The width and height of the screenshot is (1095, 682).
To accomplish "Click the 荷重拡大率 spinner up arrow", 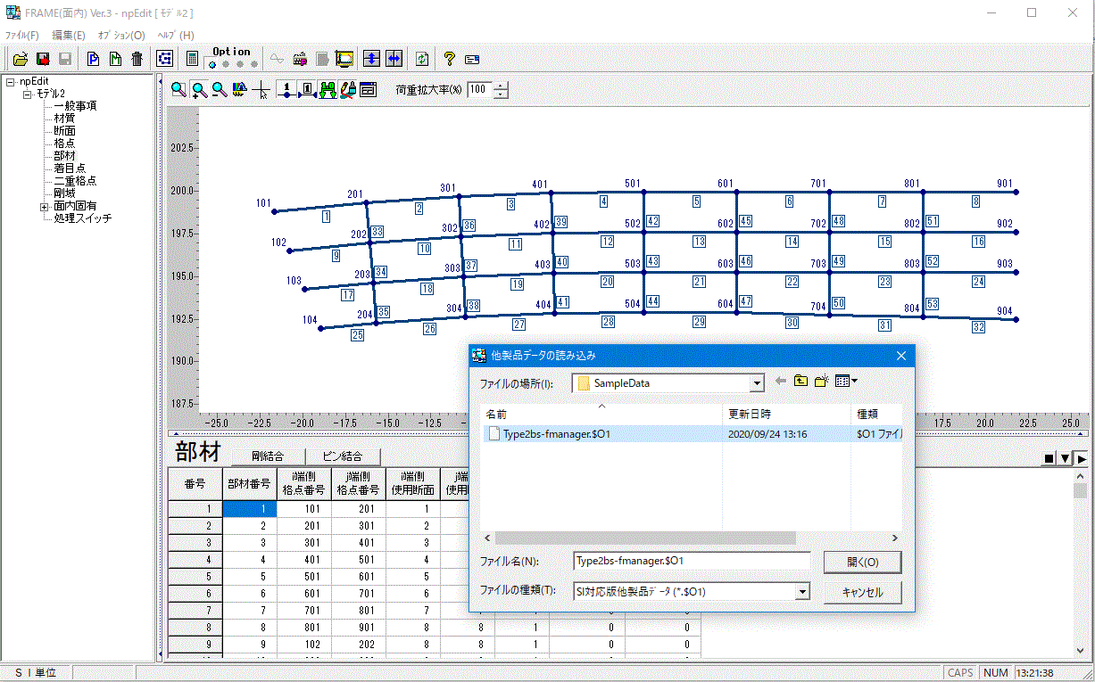I will pos(501,85).
